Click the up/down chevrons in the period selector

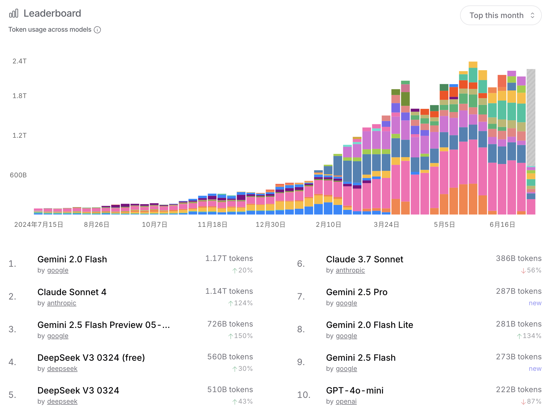click(x=532, y=15)
